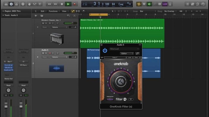Open the Manual preset dropdown in plugin window
The image size is (209, 117).
pos(124,49)
